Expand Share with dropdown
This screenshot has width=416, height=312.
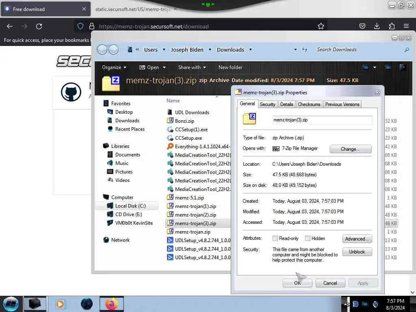pos(192,67)
